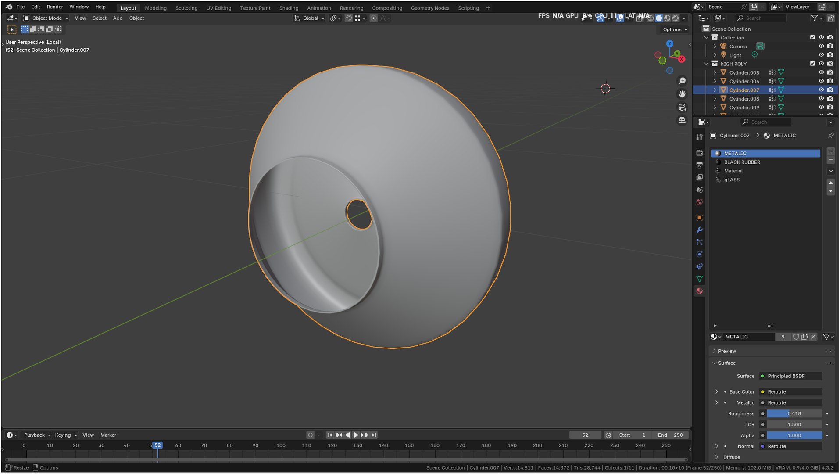Open the View Layer properties tab
Screen dimensions: 840x474
(700, 177)
